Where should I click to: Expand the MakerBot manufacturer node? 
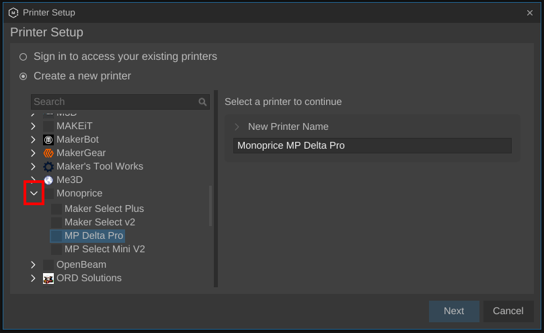33,139
